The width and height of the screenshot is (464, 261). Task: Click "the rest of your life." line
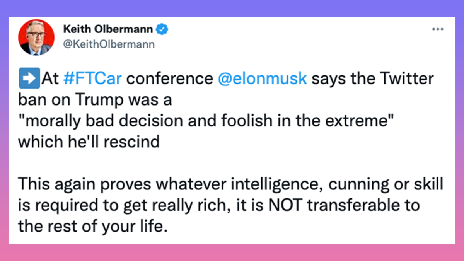[93, 226]
